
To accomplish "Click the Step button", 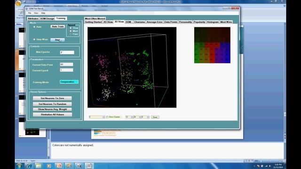I will [x=57, y=39].
